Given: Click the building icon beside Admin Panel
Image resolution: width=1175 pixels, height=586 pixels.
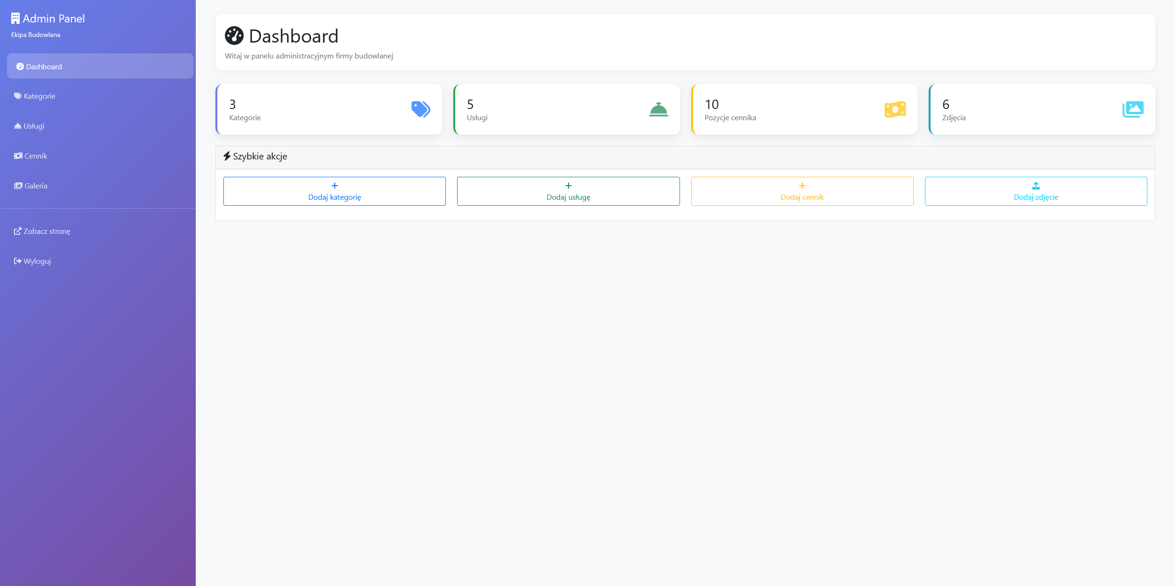Looking at the screenshot, I should click(x=15, y=19).
